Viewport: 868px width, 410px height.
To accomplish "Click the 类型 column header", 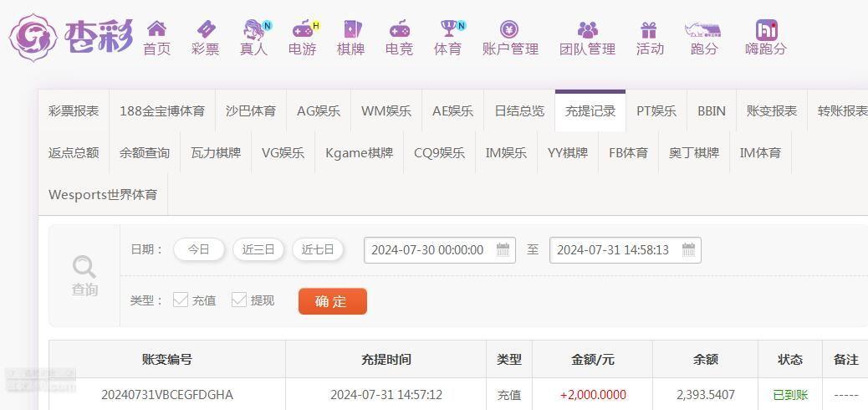I will pos(509,360).
